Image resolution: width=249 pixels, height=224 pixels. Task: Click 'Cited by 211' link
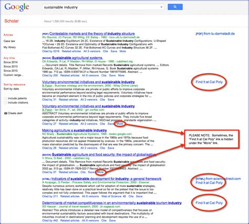click(50, 196)
